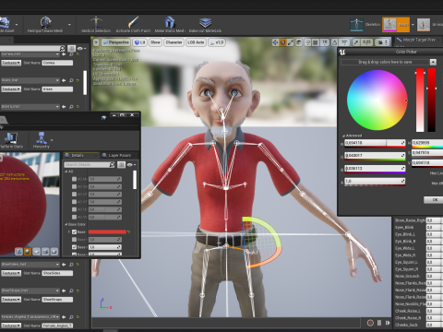Select the rotate gizmo tool in viewport
Screen dimensions: 443x332
(282, 42)
